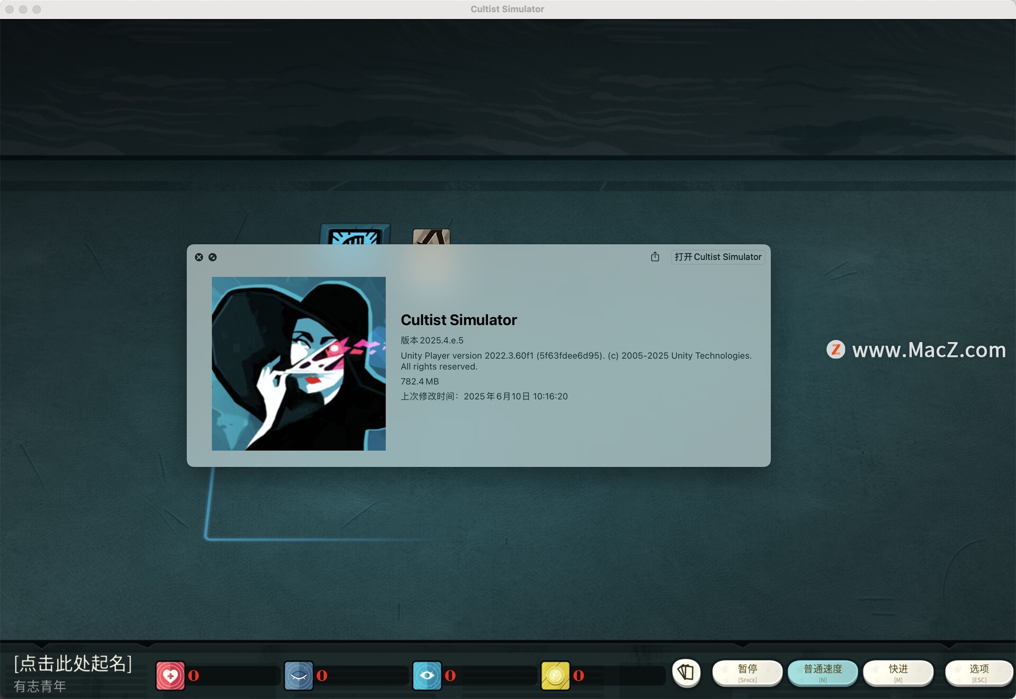Click the 有志青年 profession label
Screen dimensions: 1016x699
[x=40, y=686]
